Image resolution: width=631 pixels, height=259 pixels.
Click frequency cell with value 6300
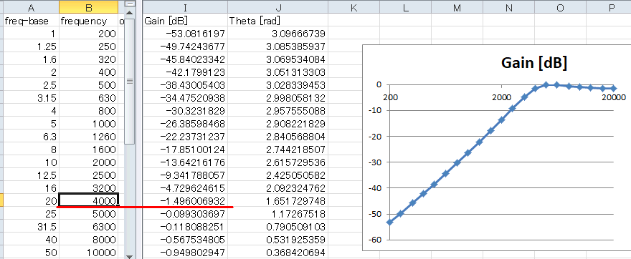click(x=88, y=227)
